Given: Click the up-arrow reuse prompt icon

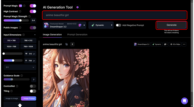Looking at the screenshot, I should tap(72, 44).
